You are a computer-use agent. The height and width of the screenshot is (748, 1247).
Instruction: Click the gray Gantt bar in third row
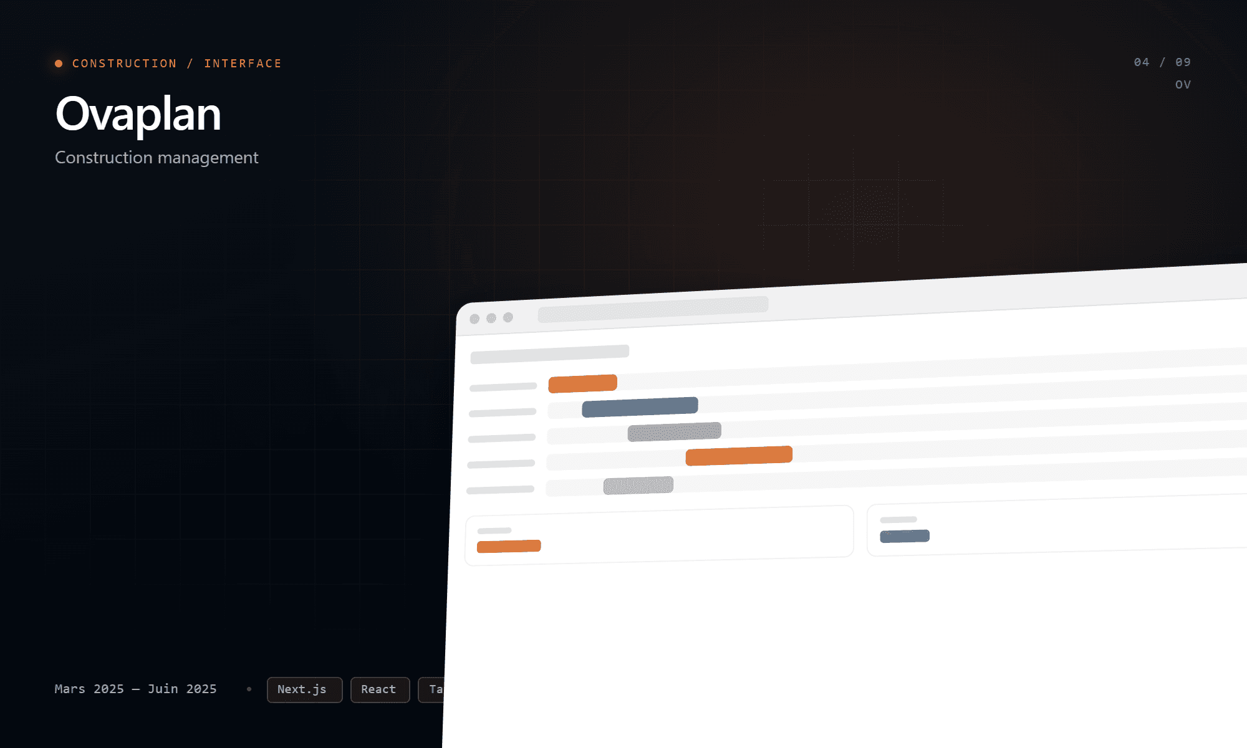674,431
